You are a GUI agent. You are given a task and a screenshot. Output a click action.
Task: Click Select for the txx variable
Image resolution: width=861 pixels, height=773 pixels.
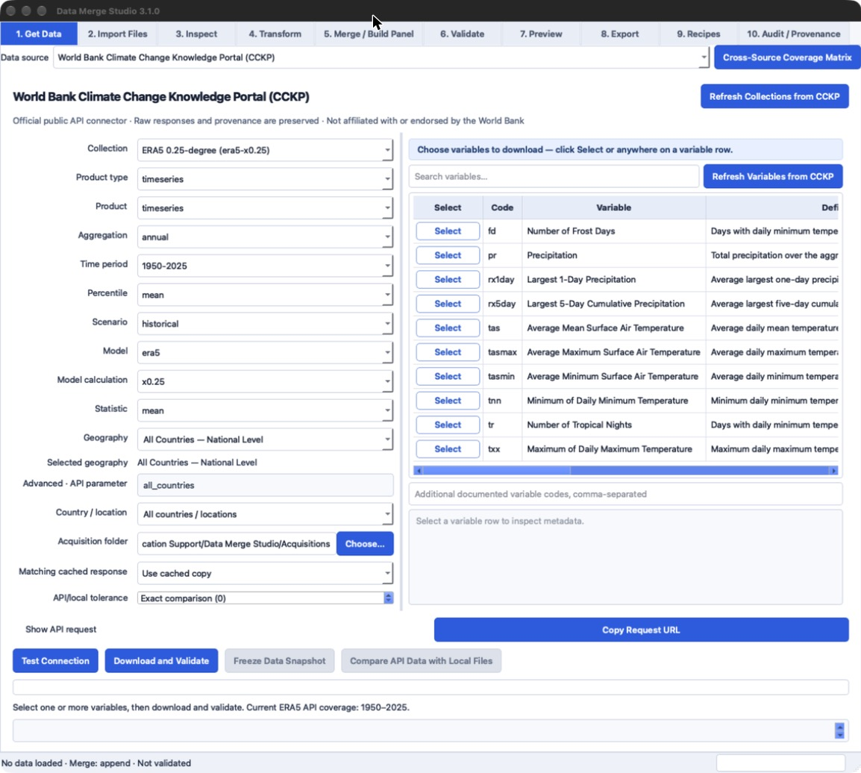point(448,448)
